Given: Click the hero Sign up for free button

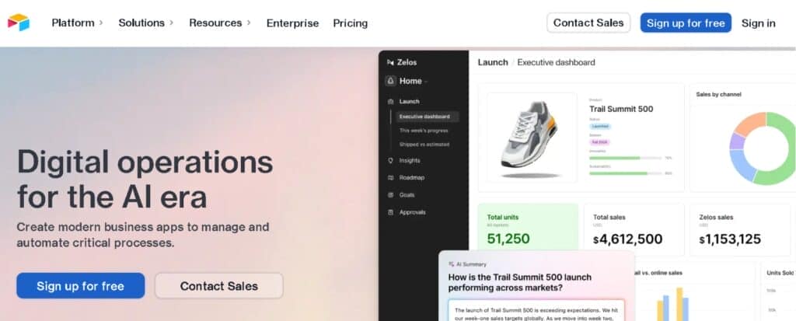Looking at the screenshot, I should 81,286.
